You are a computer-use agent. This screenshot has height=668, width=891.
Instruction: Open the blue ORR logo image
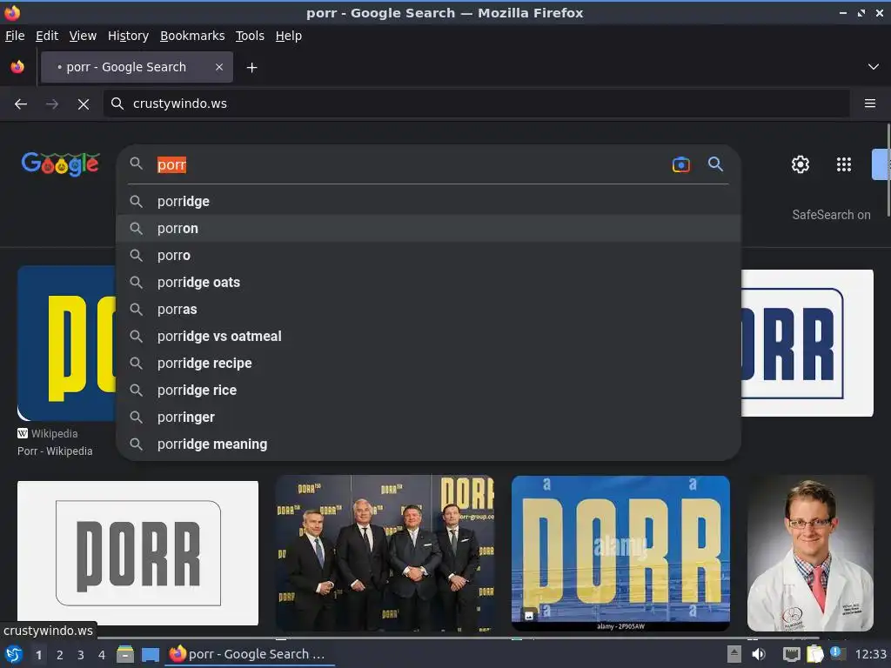pos(807,343)
